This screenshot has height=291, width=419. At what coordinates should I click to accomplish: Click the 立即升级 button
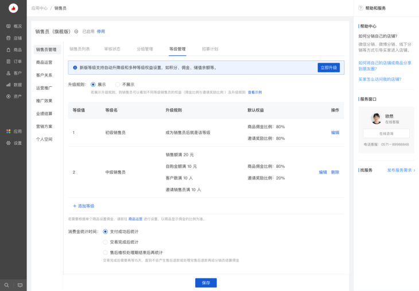click(328, 68)
